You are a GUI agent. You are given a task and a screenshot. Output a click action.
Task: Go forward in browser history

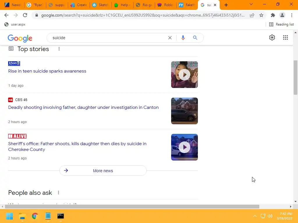[x=16, y=15]
